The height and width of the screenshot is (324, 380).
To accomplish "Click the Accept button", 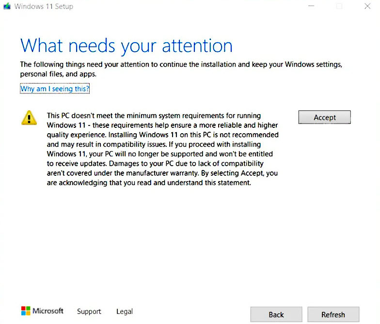I will pos(325,117).
